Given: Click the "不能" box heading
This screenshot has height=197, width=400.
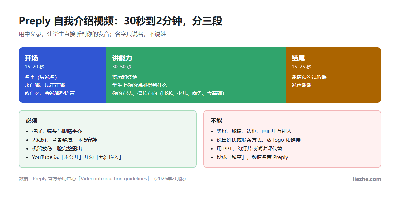Looking at the screenshot, I should [x=216, y=121].
